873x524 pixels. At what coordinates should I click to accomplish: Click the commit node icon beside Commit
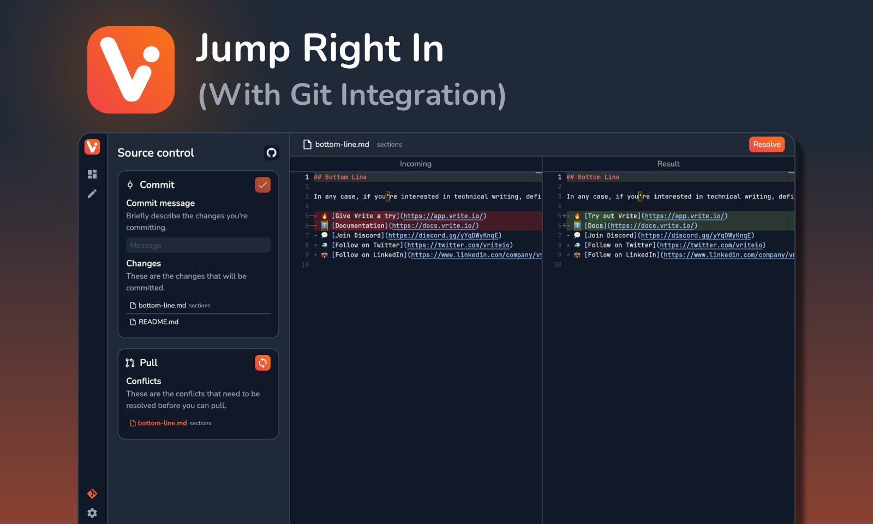130,185
